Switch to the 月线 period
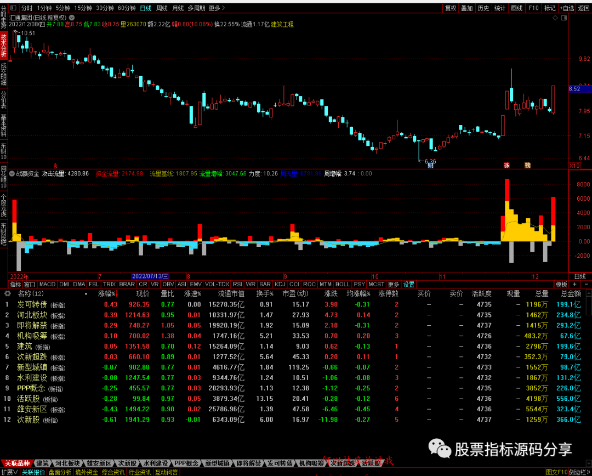This screenshot has width=592, height=476. [178, 8]
